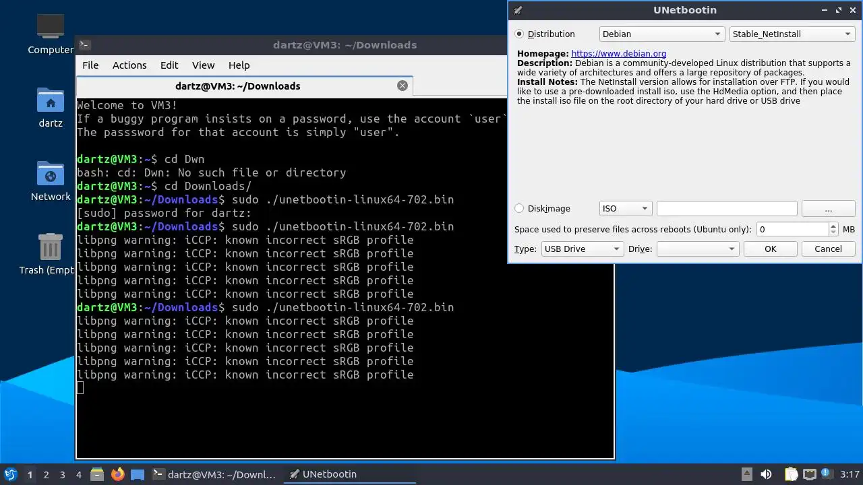
Task: Launch the file manager from the taskbar
Action: coord(97,474)
